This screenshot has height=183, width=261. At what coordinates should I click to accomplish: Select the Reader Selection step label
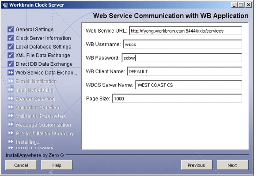tap(35, 99)
